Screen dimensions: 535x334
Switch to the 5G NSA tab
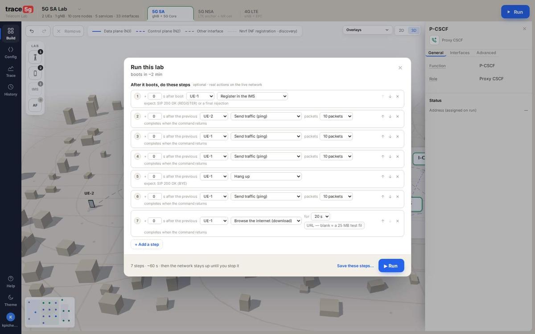(x=215, y=14)
